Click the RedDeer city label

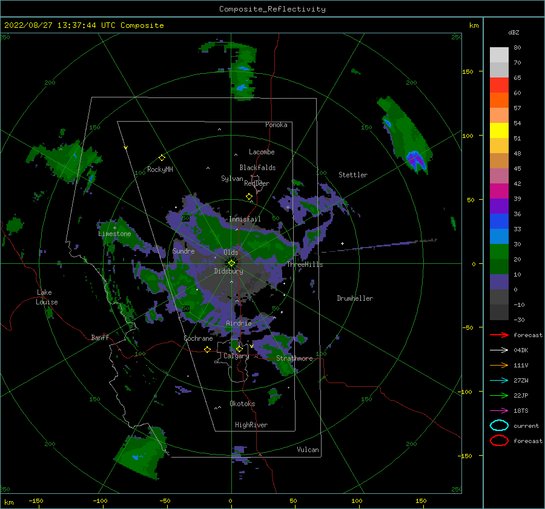point(257,183)
